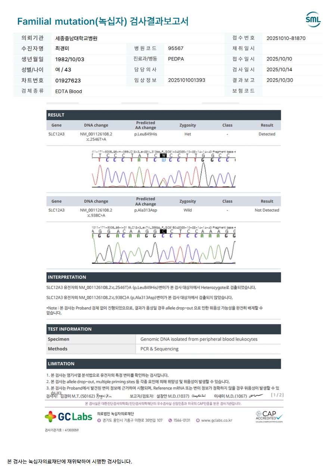
Task: Click the 수진자명 label
Action: point(33,48)
